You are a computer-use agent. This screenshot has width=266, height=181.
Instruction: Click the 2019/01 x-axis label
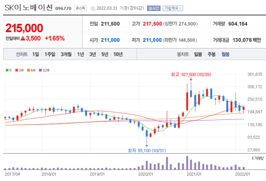pyautogui.click(x=97, y=174)
